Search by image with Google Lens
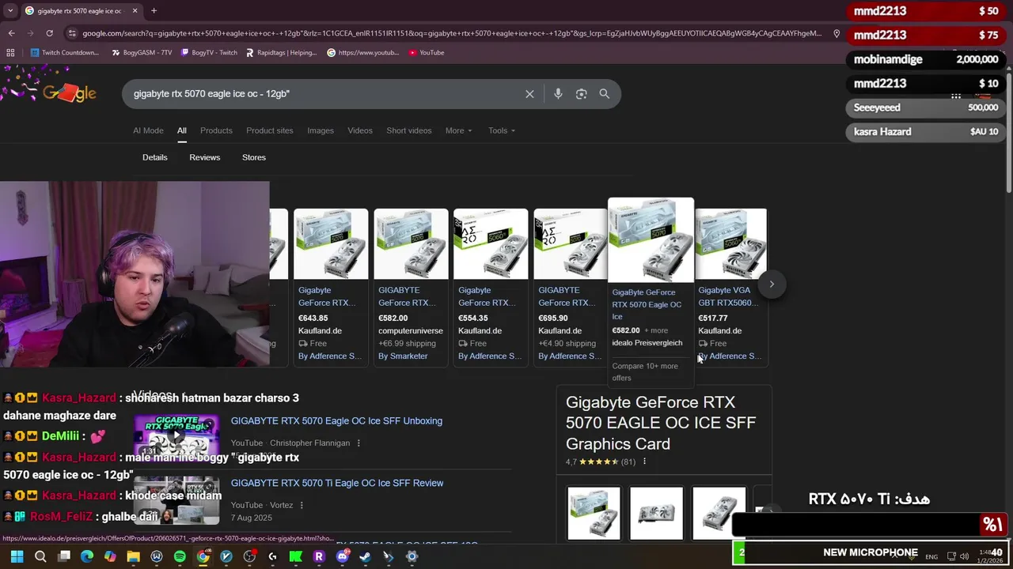The width and height of the screenshot is (1013, 569). coord(582,94)
